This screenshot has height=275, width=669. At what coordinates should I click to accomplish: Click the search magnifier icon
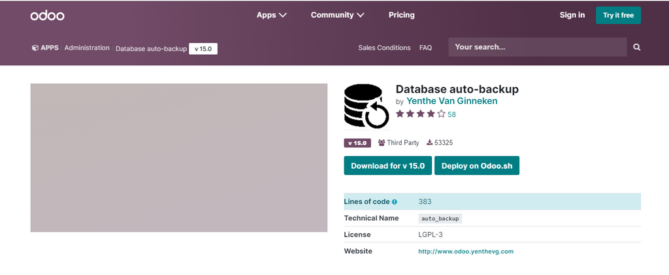636,48
